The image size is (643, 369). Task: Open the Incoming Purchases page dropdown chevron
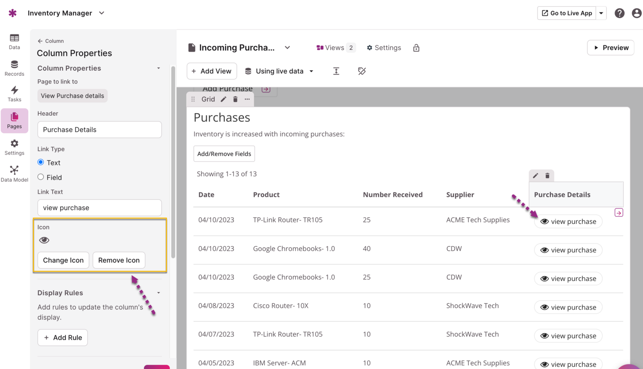coord(287,48)
